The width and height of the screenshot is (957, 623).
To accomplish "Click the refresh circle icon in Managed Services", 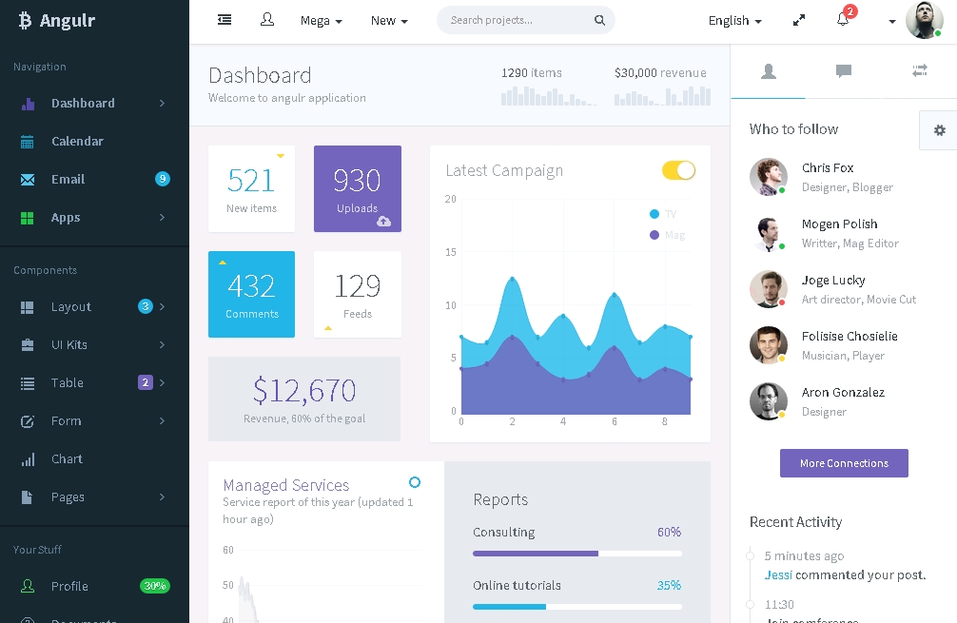I will coord(414,482).
